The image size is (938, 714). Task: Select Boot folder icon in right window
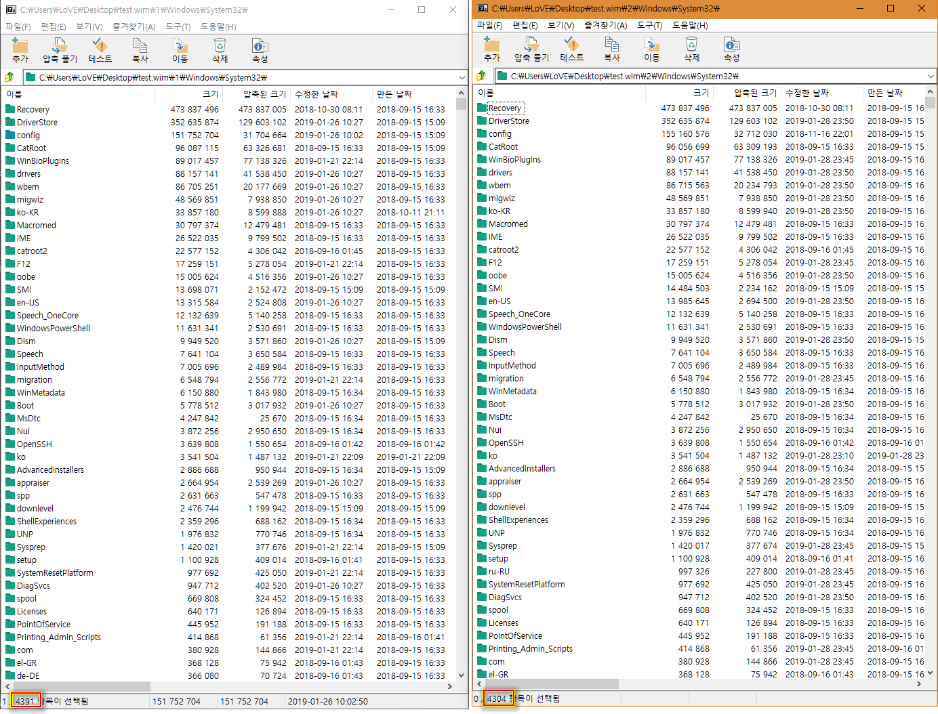482,404
